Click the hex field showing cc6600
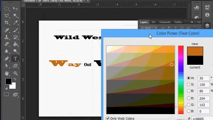 click(x=202, y=118)
